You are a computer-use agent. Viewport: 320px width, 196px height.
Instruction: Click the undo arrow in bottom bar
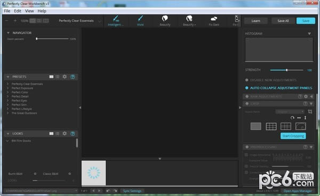(108, 191)
